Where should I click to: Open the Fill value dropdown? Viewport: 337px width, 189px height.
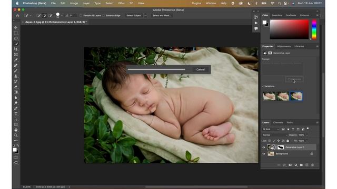[307, 141]
